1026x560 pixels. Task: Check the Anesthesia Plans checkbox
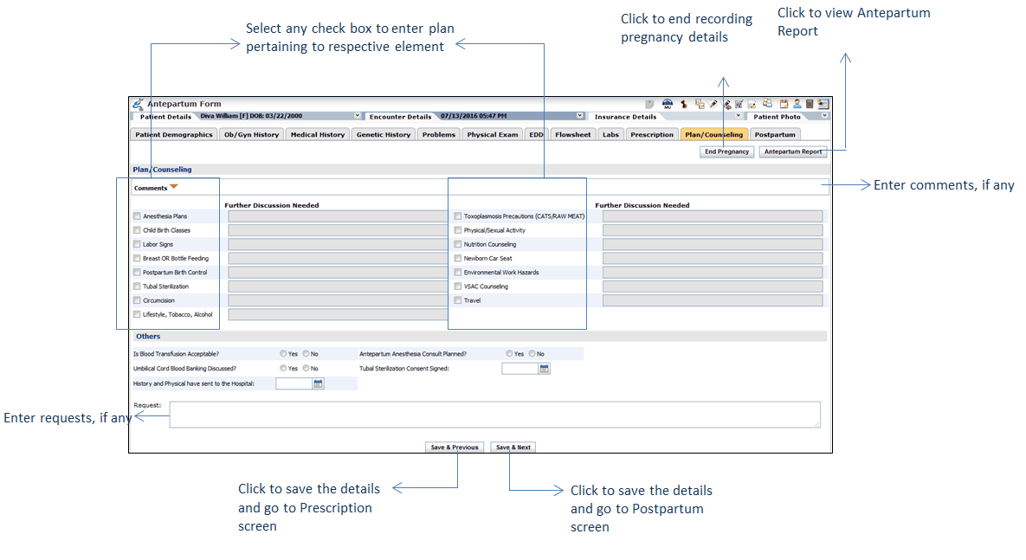pos(136,216)
